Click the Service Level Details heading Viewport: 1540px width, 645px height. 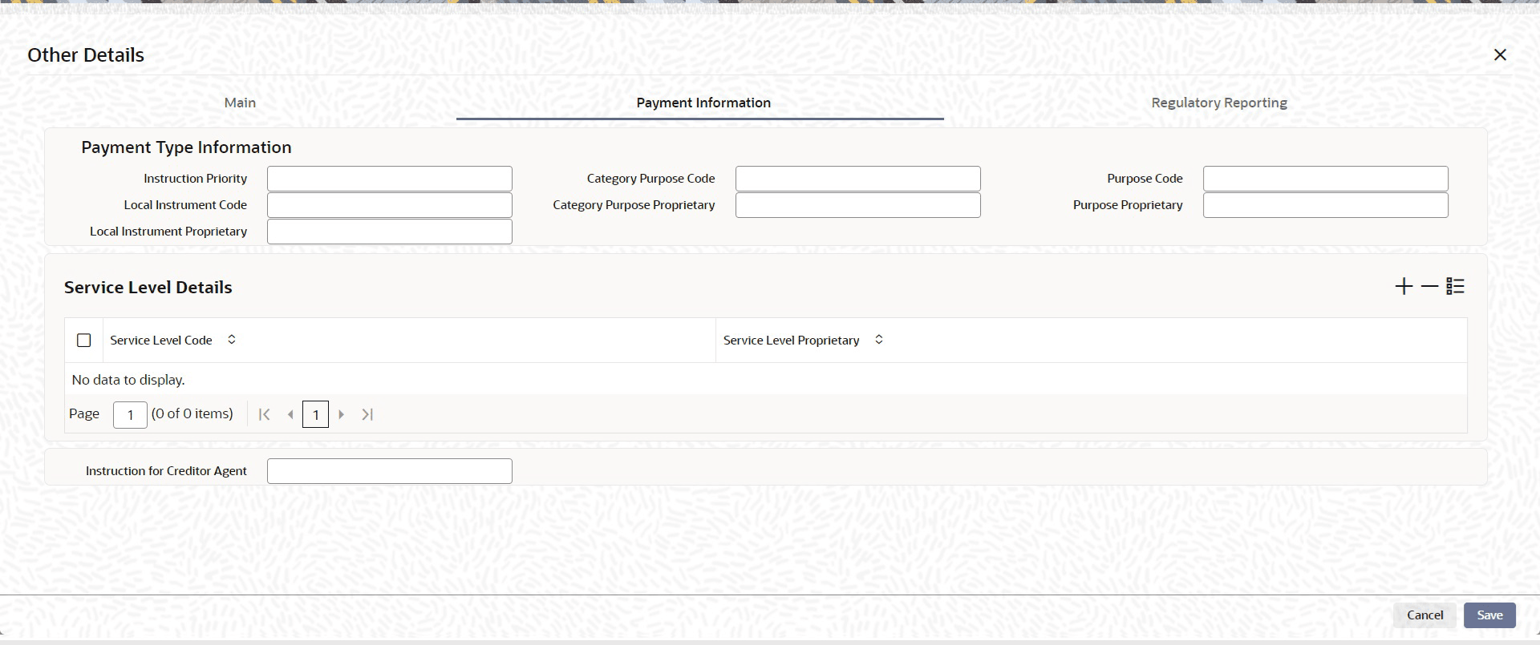click(x=148, y=288)
